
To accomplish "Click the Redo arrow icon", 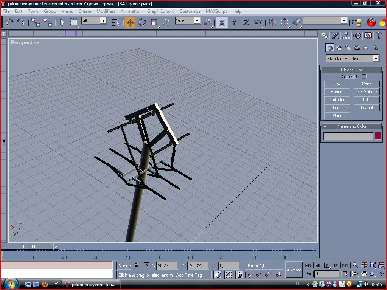I will click(x=21, y=22).
